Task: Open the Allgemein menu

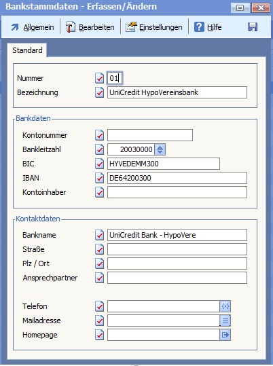Action: [33, 27]
